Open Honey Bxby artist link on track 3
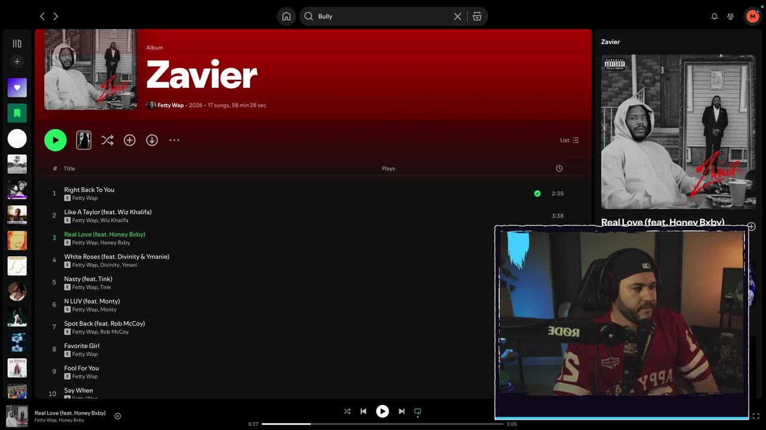Viewport: 766px width, 430px height. click(115, 242)
